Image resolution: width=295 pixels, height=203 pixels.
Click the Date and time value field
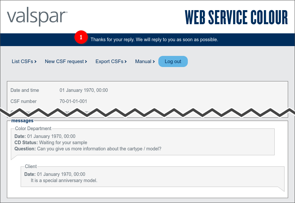click(84, 90)
